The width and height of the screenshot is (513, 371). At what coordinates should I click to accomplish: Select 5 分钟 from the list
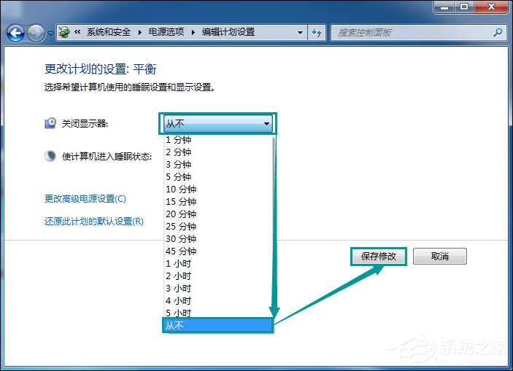tap(218, 177)
